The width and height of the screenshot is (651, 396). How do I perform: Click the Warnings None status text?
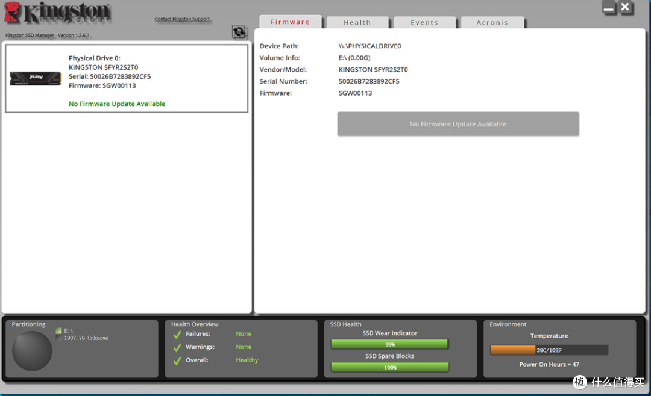244,347
